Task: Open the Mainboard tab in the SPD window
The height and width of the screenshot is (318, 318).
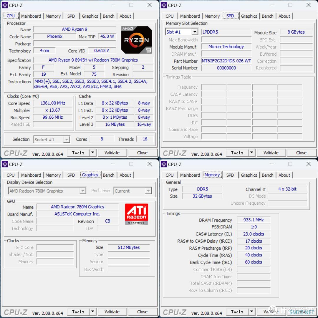Action: [x=190, y=16]
